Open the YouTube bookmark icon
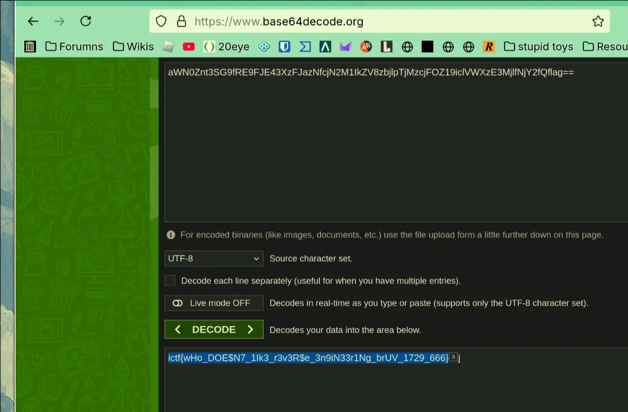This screenshot has width=628, height=412. coord(189,47)
